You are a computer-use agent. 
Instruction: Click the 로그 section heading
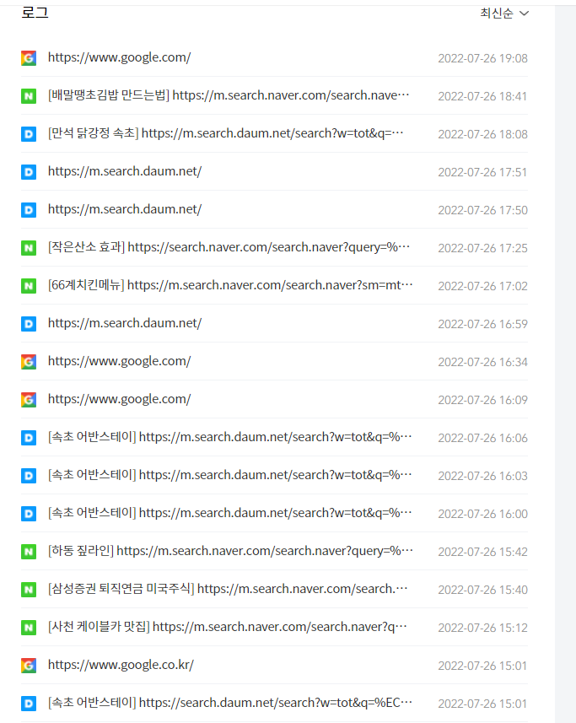[35, 13]
